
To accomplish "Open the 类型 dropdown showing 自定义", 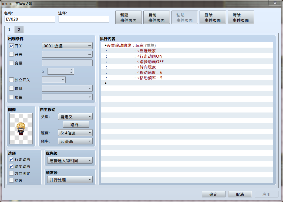I will [x=75, y=117].
